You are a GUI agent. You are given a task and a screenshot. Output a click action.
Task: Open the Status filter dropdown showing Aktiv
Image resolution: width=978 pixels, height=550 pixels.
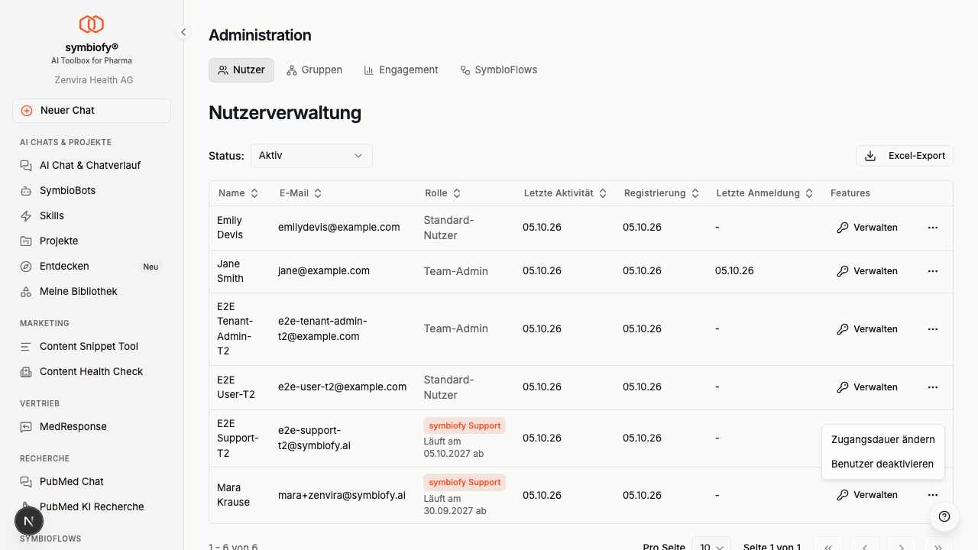pos(312,156)
